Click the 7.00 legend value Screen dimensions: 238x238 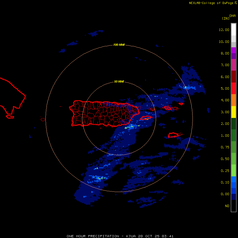click(x=225, y=65)
